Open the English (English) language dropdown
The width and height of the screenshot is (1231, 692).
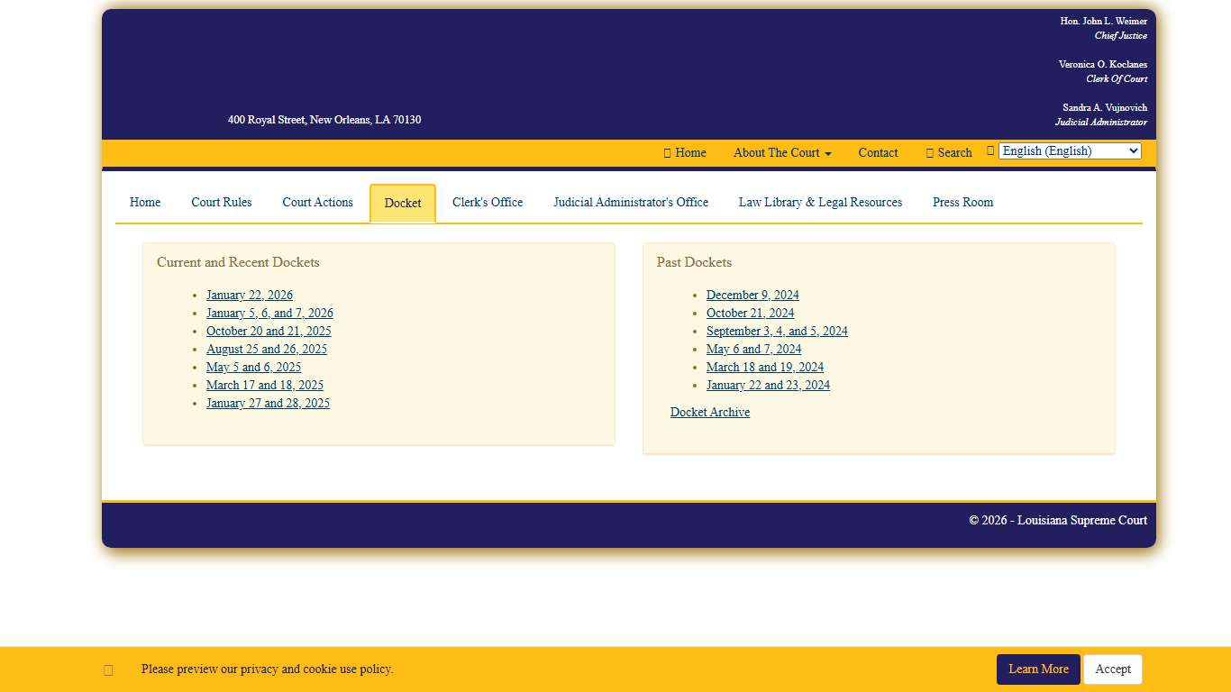(x=1069, y=150)
